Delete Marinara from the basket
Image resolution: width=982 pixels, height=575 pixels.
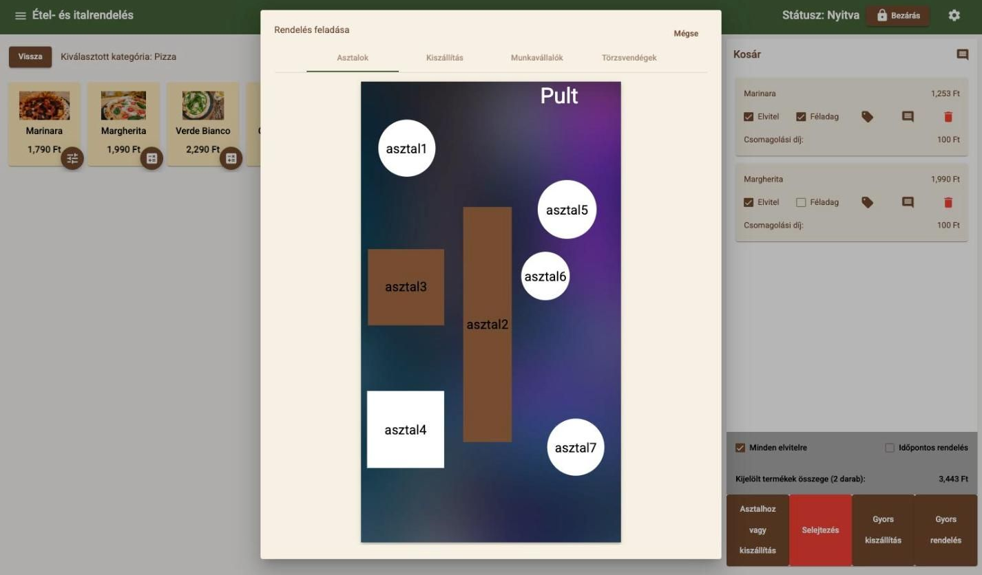(948, 117)
